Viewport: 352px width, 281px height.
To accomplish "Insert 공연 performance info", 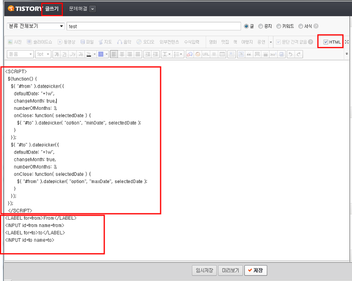I will click(x=261, y=42).
